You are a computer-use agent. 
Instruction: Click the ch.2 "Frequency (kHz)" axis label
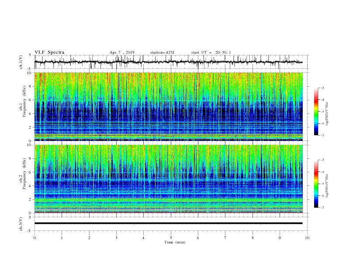pos(24,174)
